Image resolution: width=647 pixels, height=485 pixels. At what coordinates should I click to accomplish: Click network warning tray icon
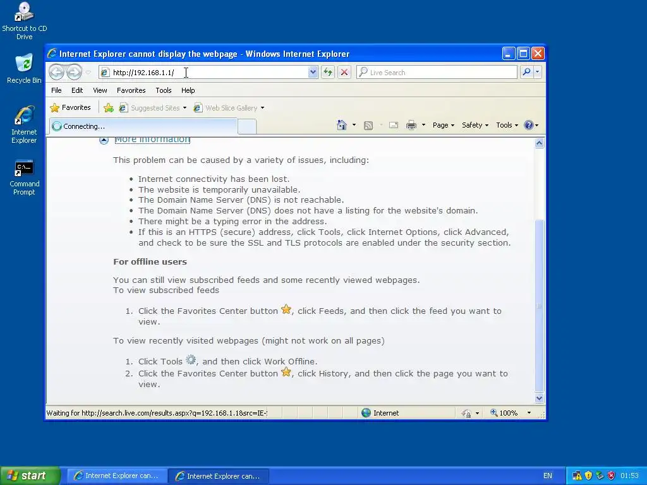pyautogui.click(x=577, y=476)
